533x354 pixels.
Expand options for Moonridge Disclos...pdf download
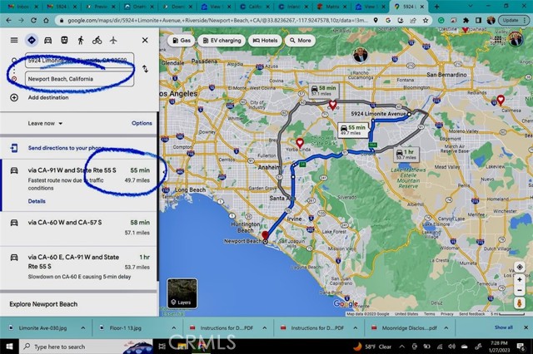point(446,328)
